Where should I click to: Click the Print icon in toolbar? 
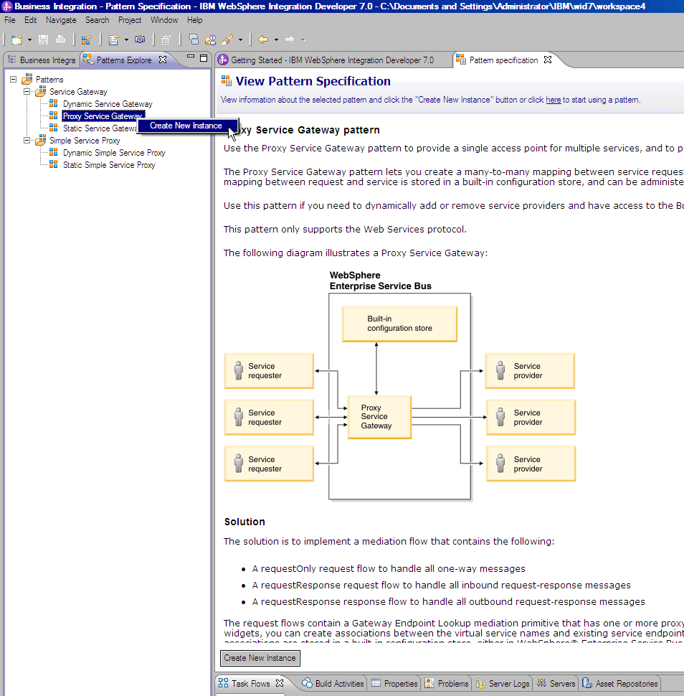tap(60, 39)
